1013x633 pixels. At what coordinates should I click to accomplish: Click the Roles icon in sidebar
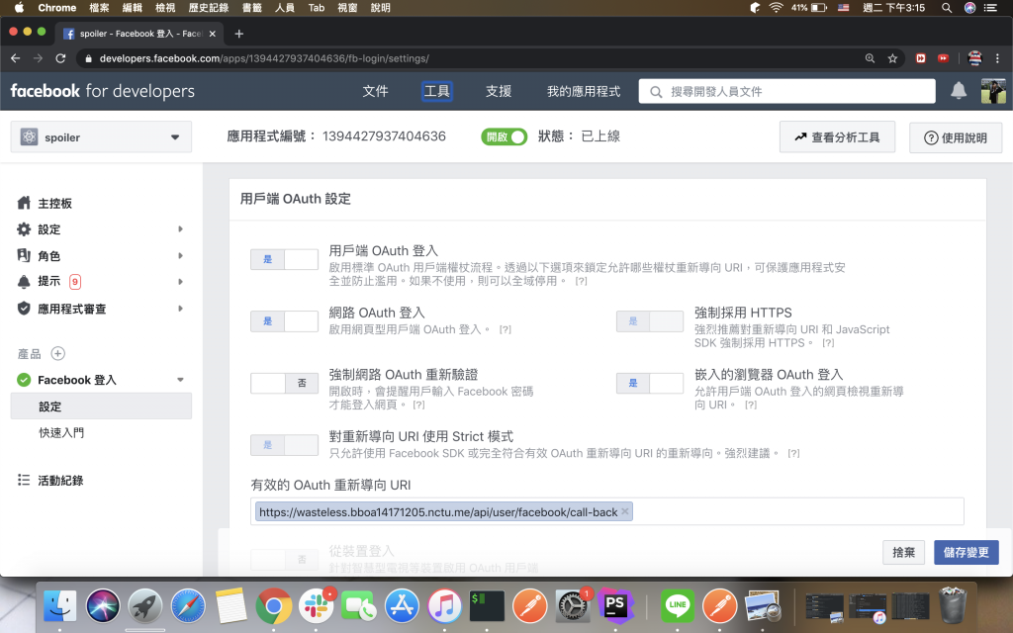pos(24,255)
